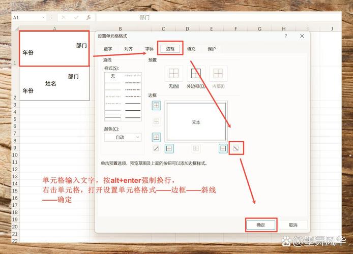This screenshot has width=353, height=254.
Task: Click the 取消 button
Action: point(293,225)
